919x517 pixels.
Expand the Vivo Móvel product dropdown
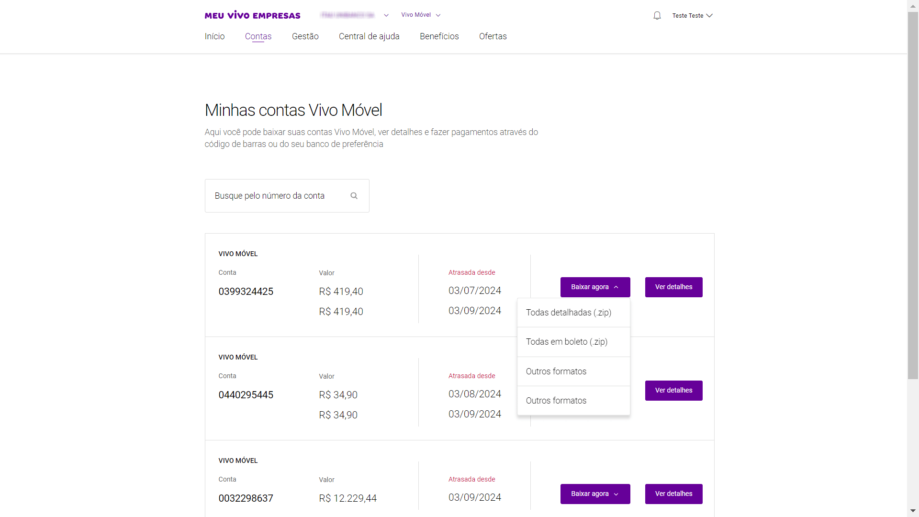pyautogui.click(x=421, y=15)
